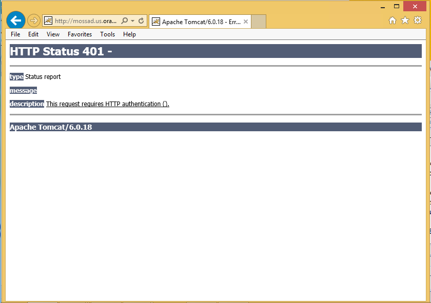Viewport: 431px width, 303px height.
Task: Open the Help menu
Action: (129, 34)
